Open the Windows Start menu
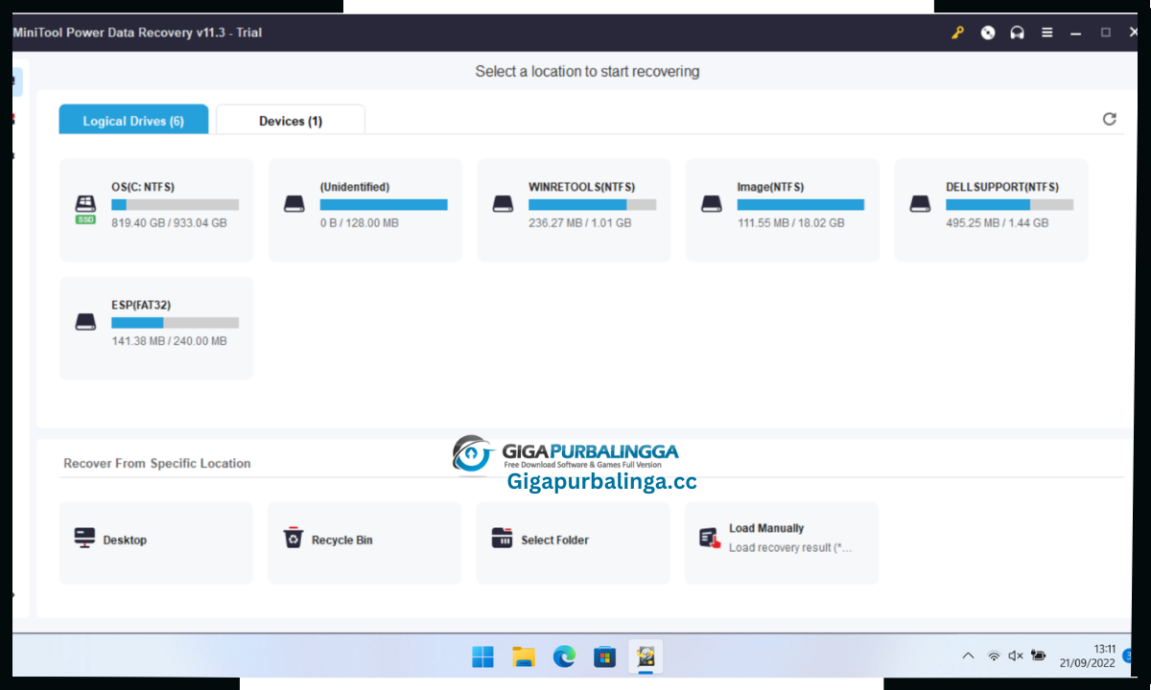 coord(482,656)
